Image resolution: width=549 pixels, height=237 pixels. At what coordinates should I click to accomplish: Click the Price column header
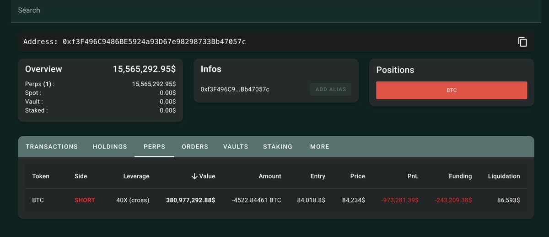point(358,176)
